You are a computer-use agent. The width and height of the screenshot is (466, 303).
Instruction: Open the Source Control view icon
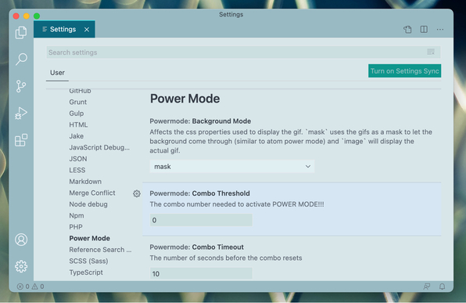tap(21, 86)
